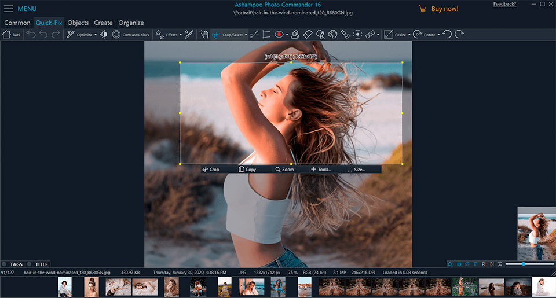Rotate image counter-clockwise
Image resolution: width=556 pixels, height=298 pixels.
pos(447,34)
